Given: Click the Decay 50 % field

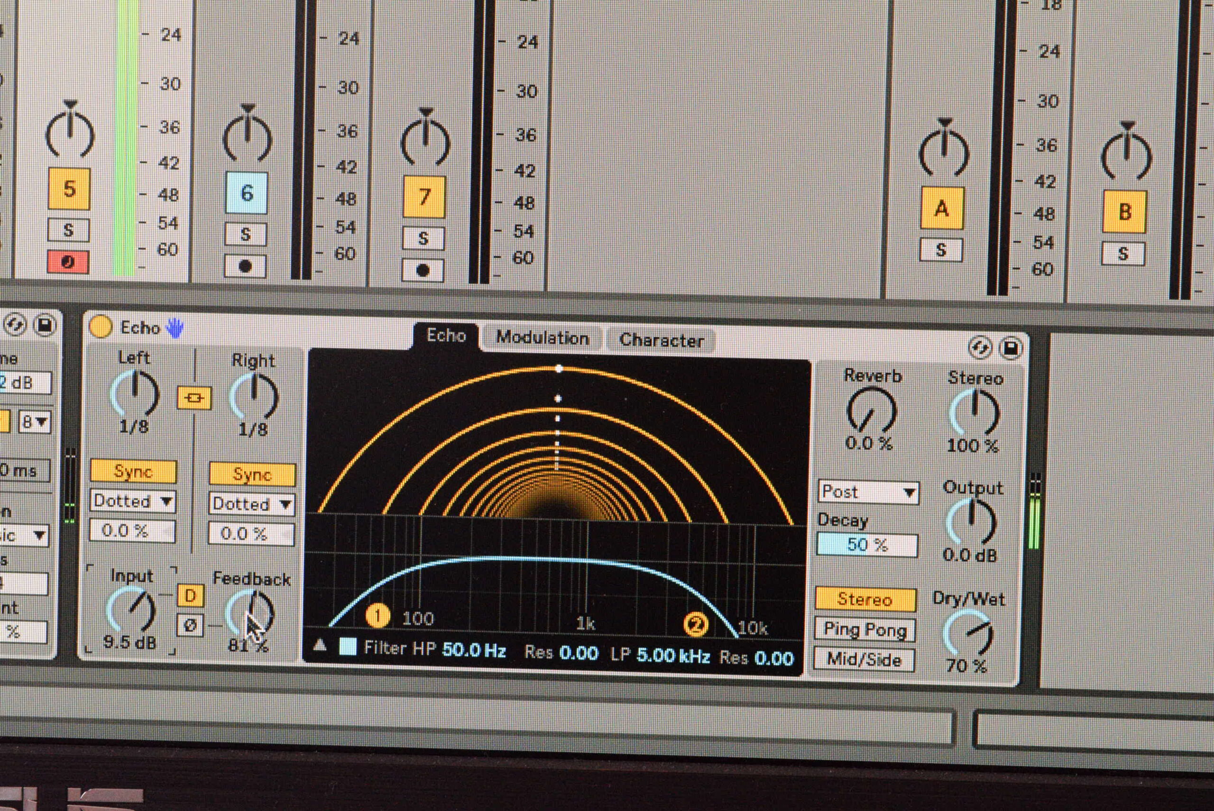Looking at the screenshot, I should (x=867, y=545).
